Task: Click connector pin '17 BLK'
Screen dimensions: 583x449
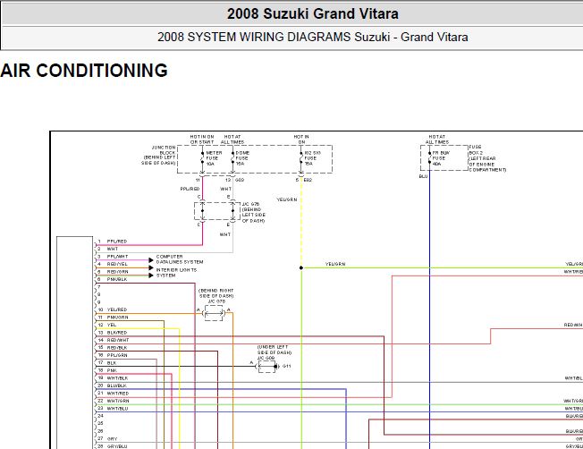Action: [107, 363]
